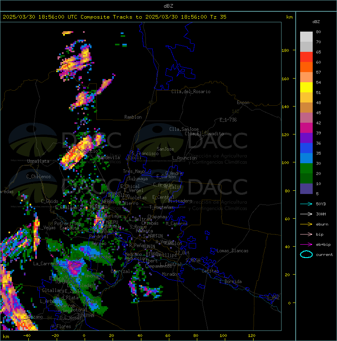Click the yellow eburn arrow in the legend
Image resolution: width=337 pixels, height=341 pixels.
point(306,224)
